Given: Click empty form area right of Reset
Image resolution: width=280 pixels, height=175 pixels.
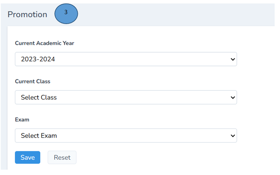Looking at the screenshot, I should pos(161,157).
